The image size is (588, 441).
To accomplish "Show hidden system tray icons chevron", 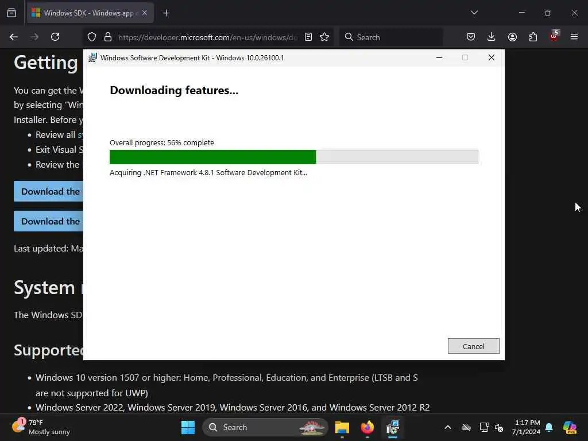I will (x=448, y=427).
